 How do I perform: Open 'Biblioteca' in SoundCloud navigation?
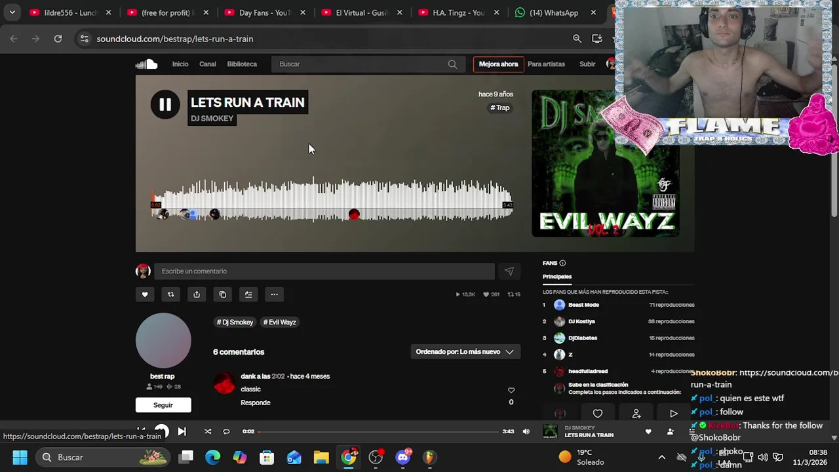click(242, 64)
